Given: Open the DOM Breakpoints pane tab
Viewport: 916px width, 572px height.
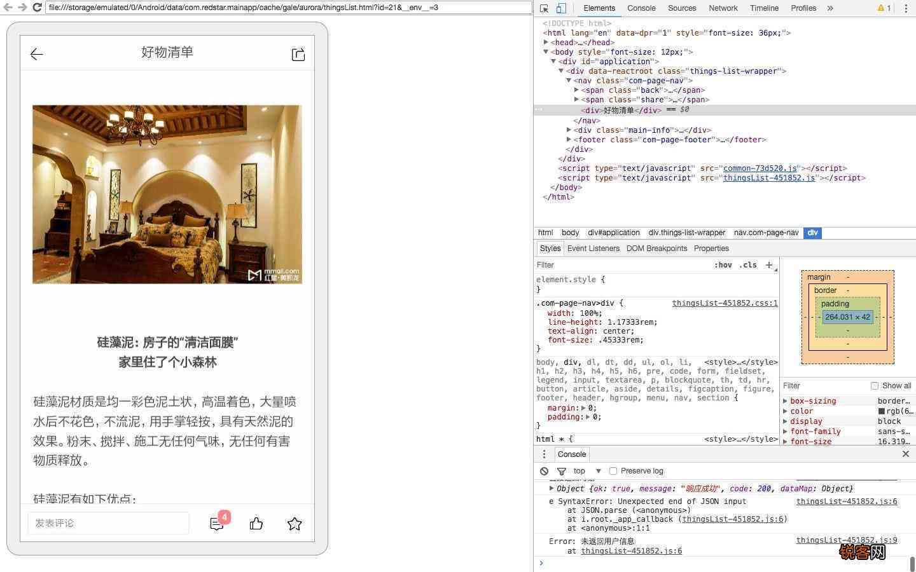Looking at the screenshot, I should [656, 249].
